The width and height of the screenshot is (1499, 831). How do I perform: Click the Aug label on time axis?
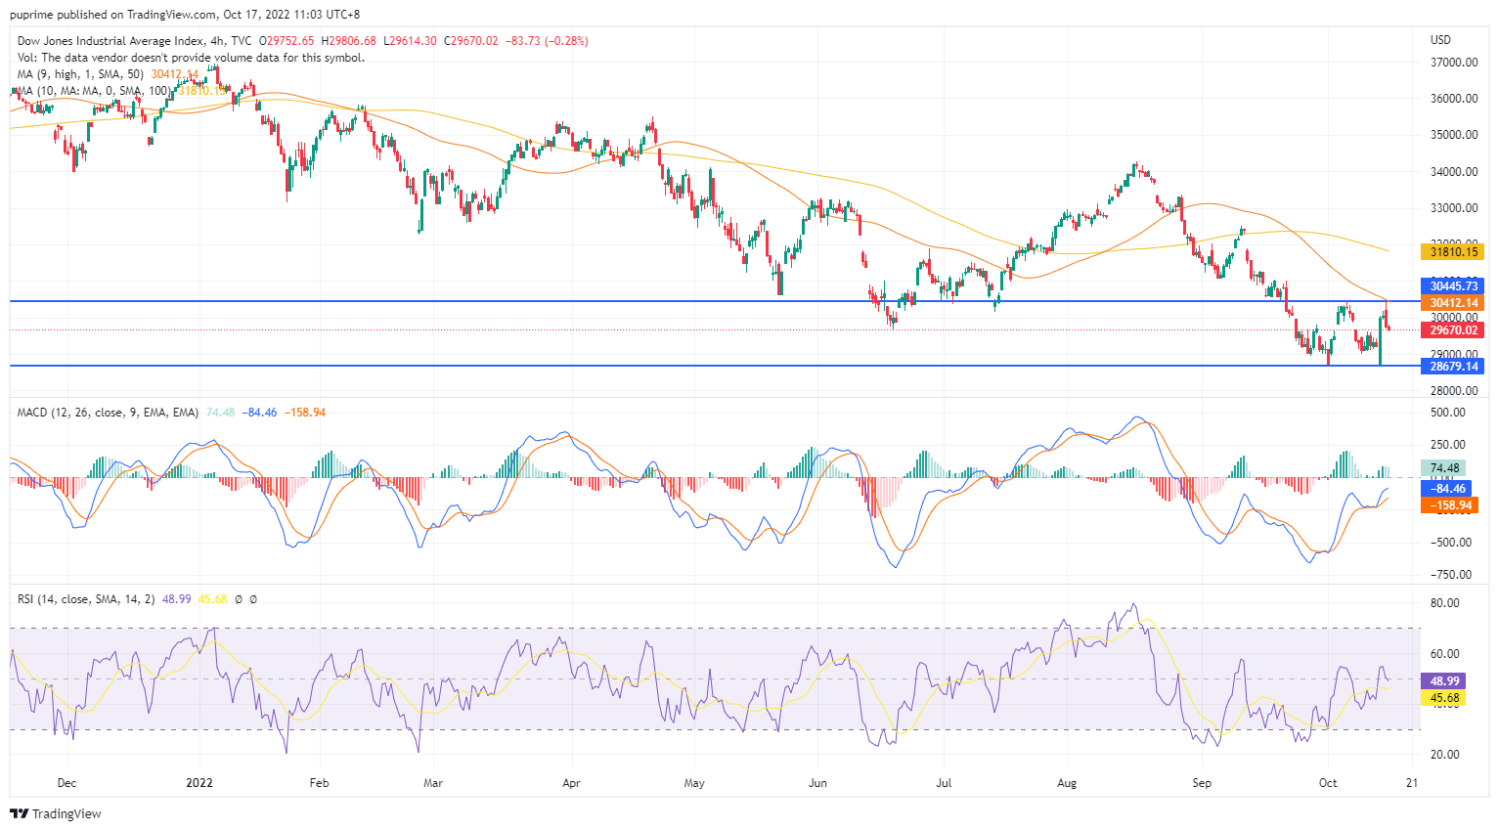click(x=1067, y=783)
